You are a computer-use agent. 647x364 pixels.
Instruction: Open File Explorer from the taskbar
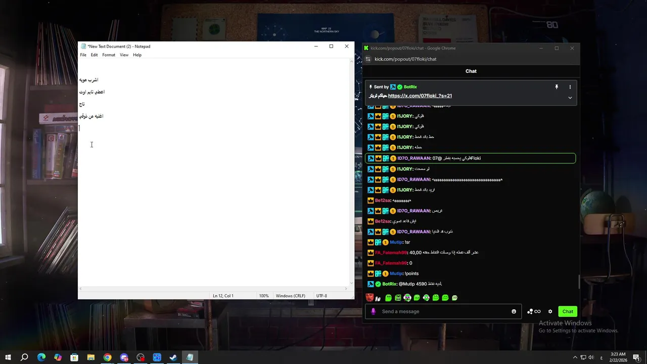click(91, 357)
